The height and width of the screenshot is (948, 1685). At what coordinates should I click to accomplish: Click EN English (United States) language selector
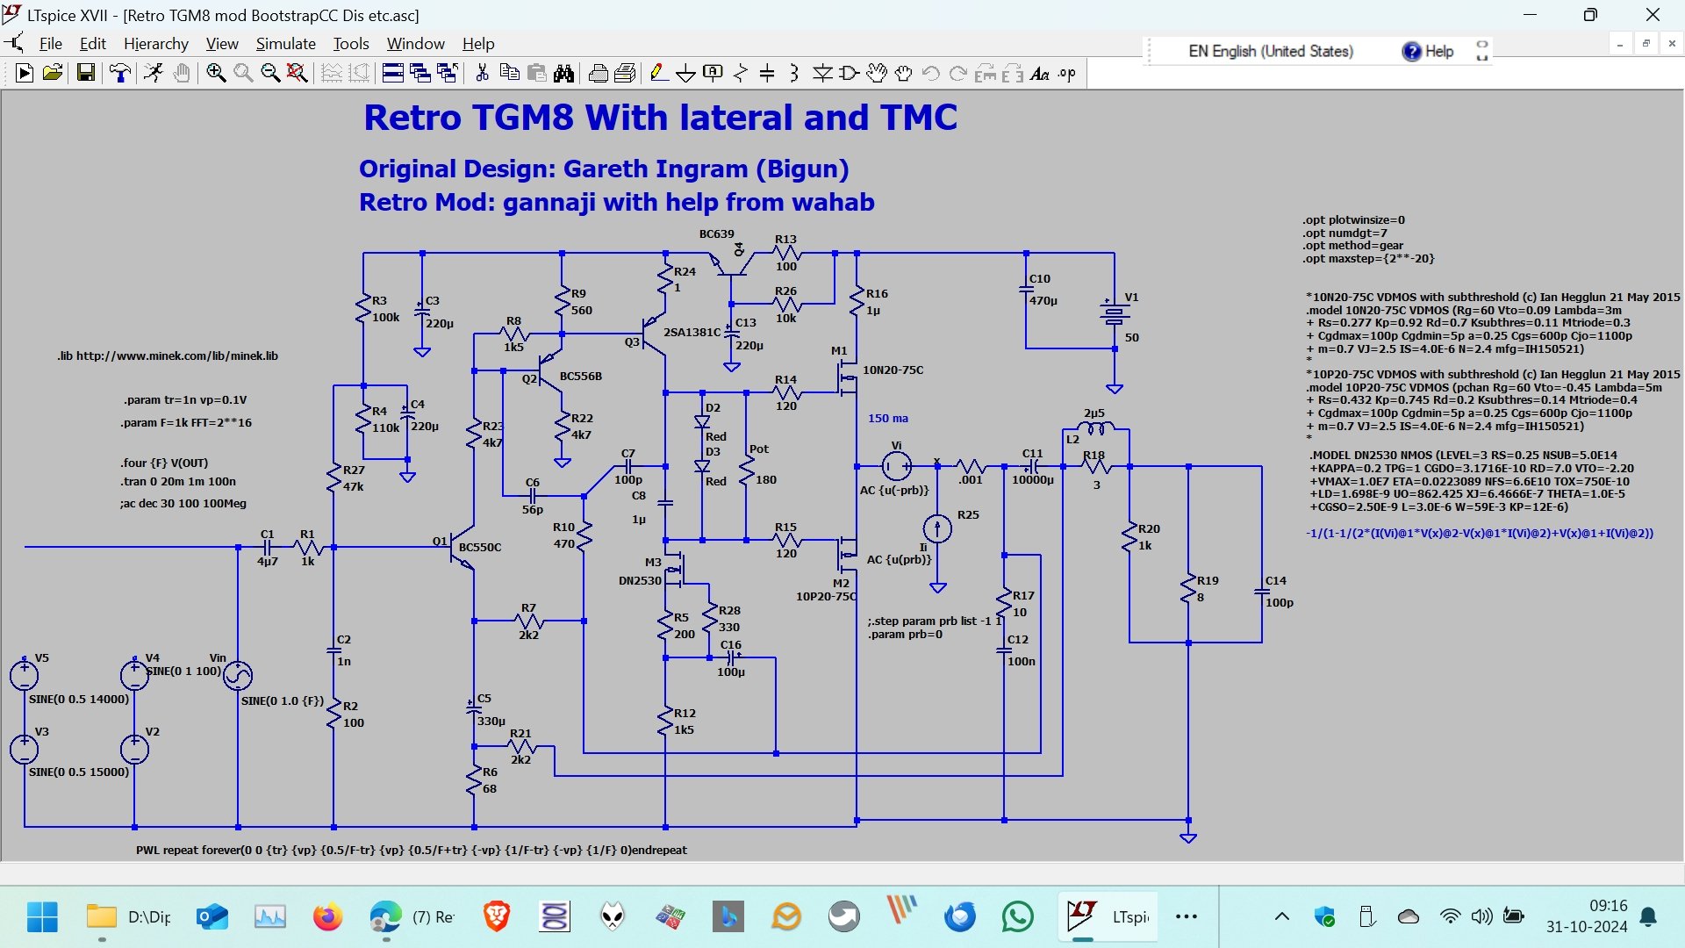click(x=1271, y=51)
